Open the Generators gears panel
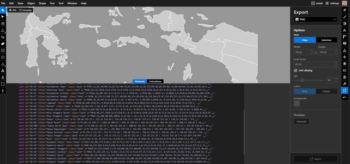Screen dimensions: 350x164 [x=344, y=84]
